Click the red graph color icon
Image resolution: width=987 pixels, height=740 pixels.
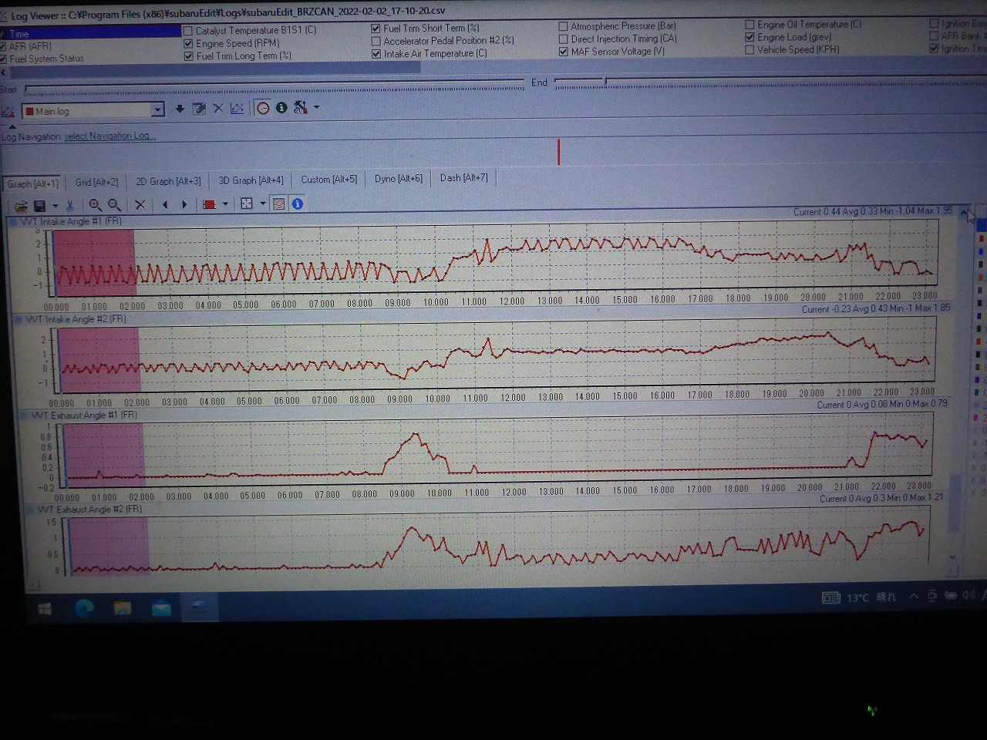[209, 204]
